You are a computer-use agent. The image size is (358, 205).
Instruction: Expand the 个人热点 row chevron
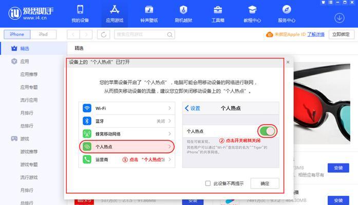[x=169, y=147]
